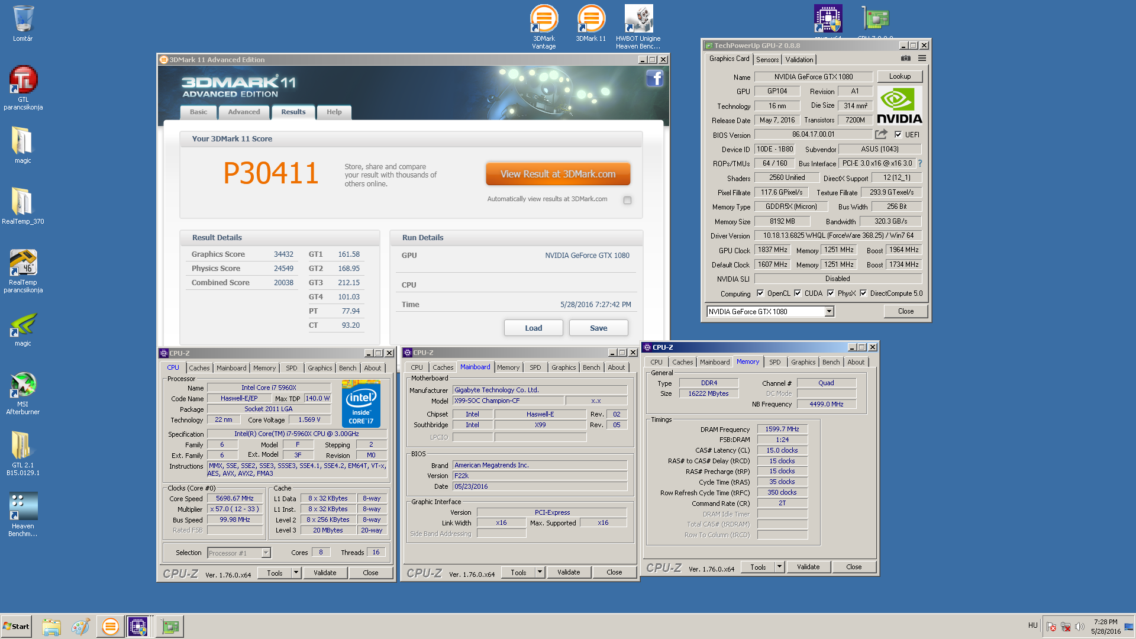This screenshot has width=1136, height=639.
Task: Open the GPU-Z hamburger menu
Action: coord(922,59)
